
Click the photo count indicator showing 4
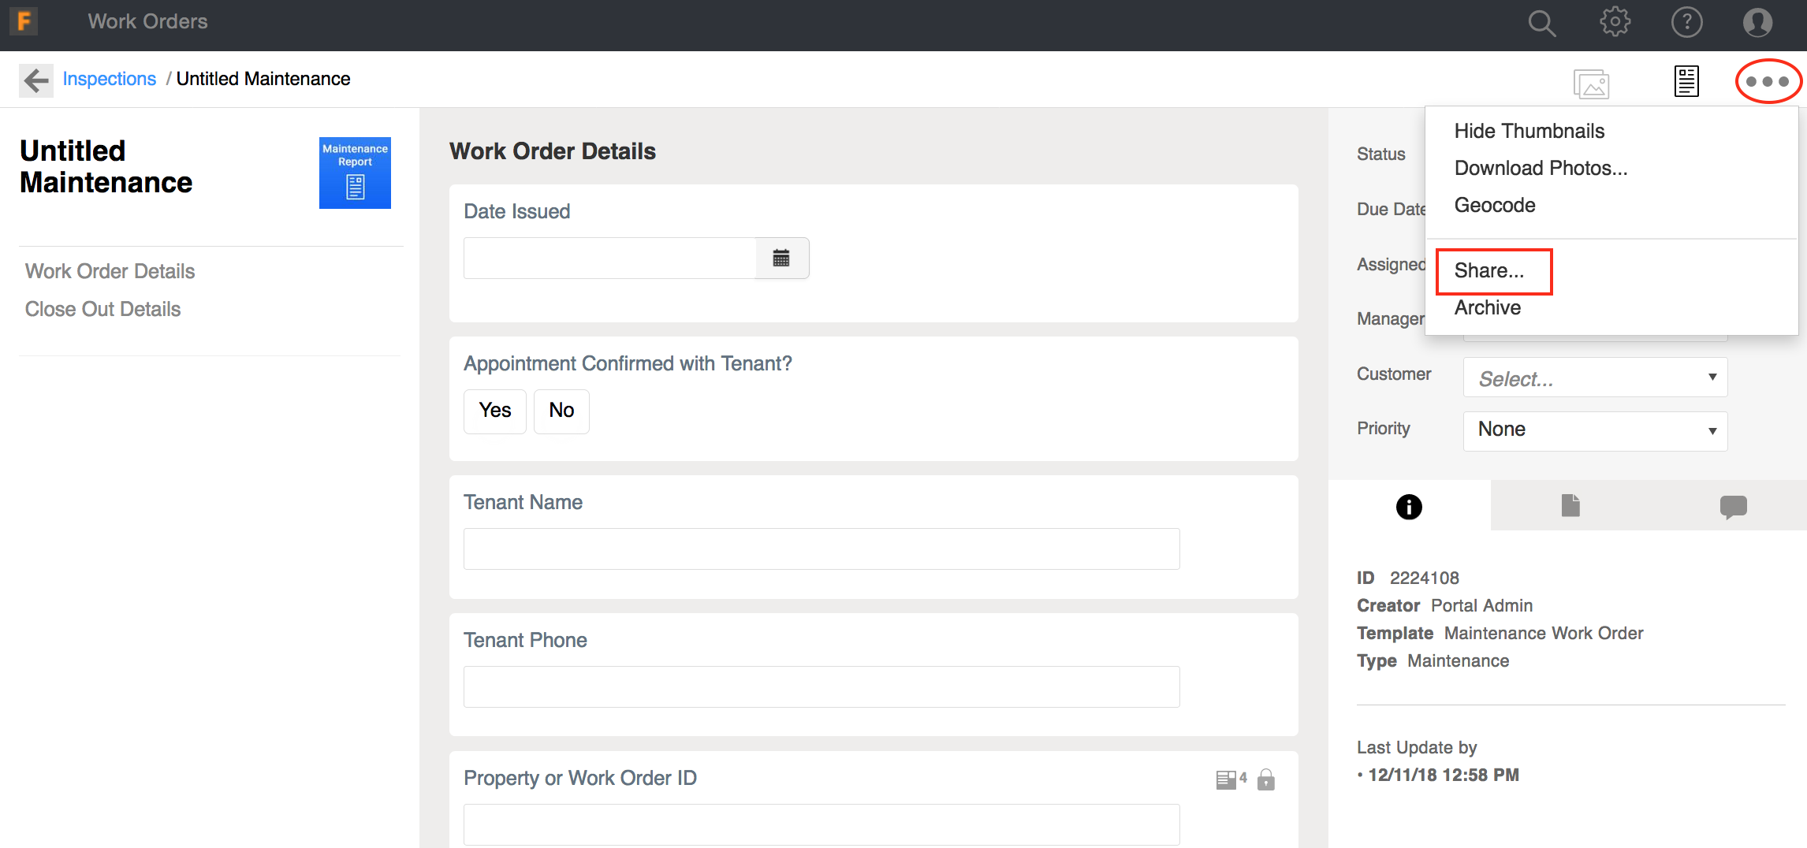(1231, 779)
